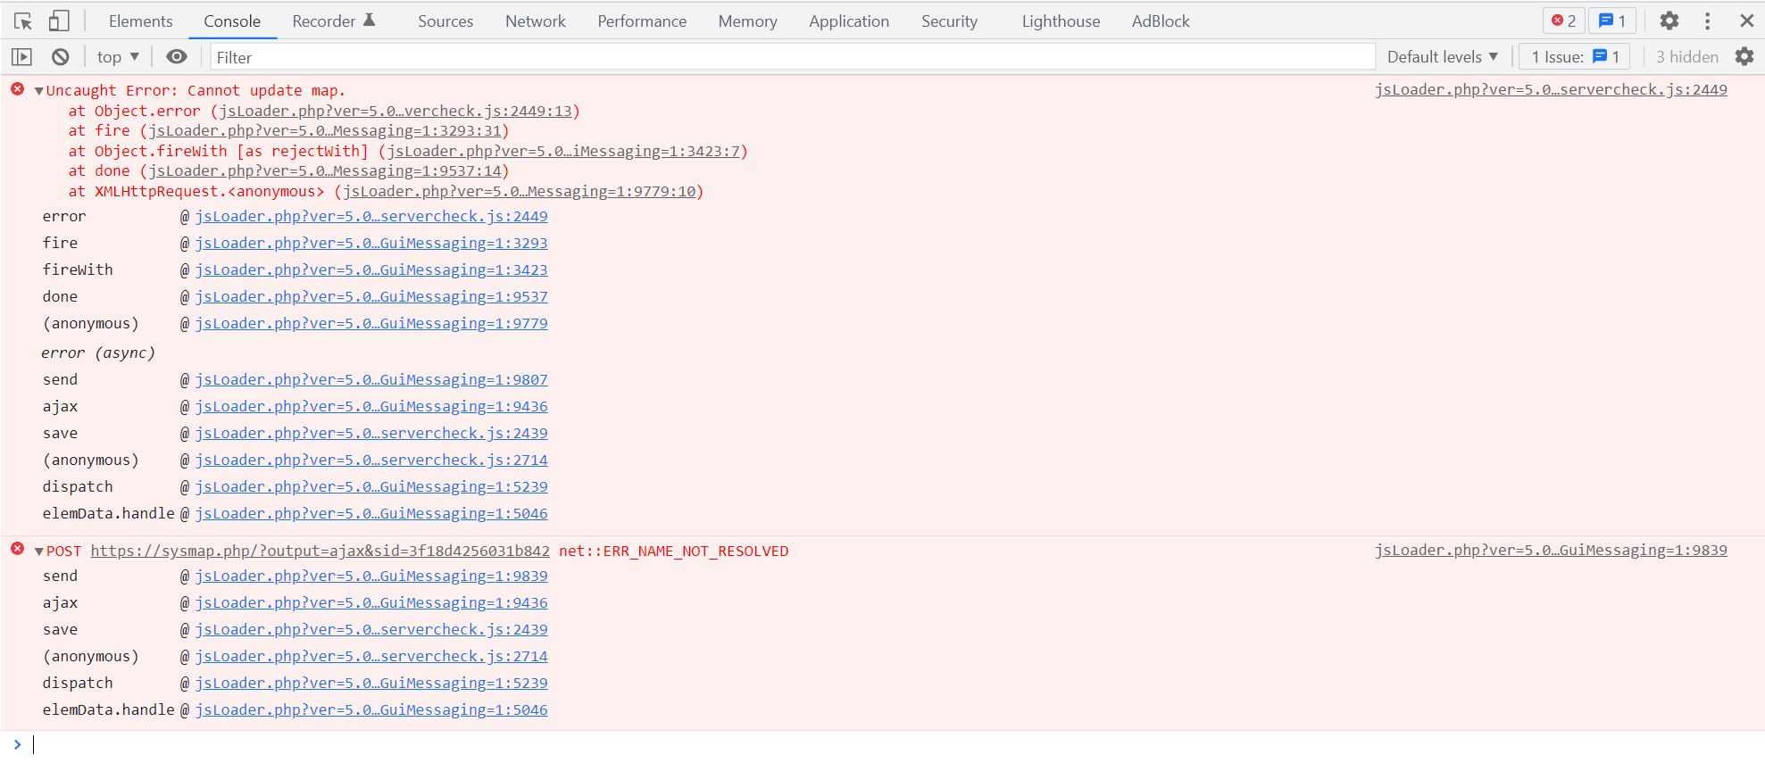Open the three-dot customize DevTools menu
Screen dimensions: 1765x763
point(1707,21)
